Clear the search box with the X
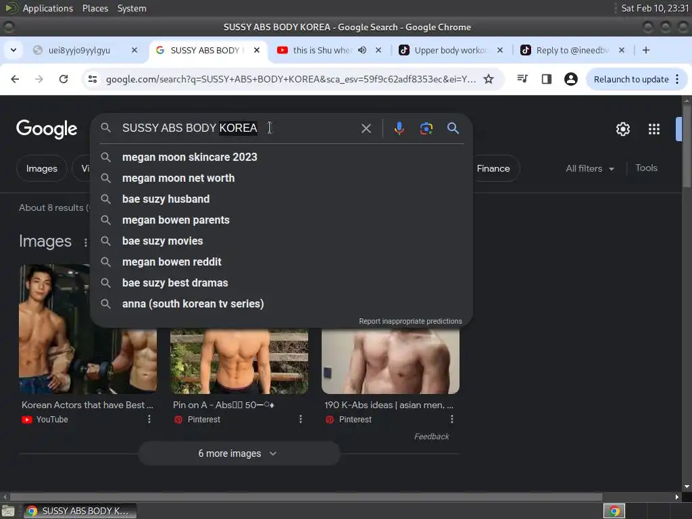Viewport: 692px width, 519px height. click(x=366, y=128)
